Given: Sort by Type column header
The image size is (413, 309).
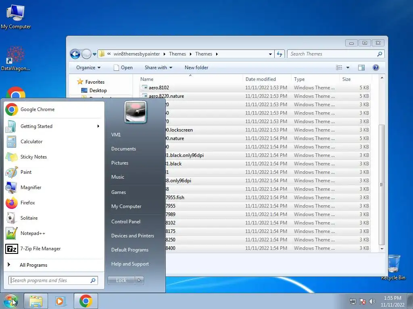Looking at the screenshot, I should [x=315, y=79].
